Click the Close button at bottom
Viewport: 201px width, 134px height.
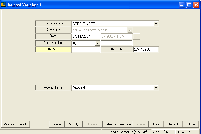point(191,124)
